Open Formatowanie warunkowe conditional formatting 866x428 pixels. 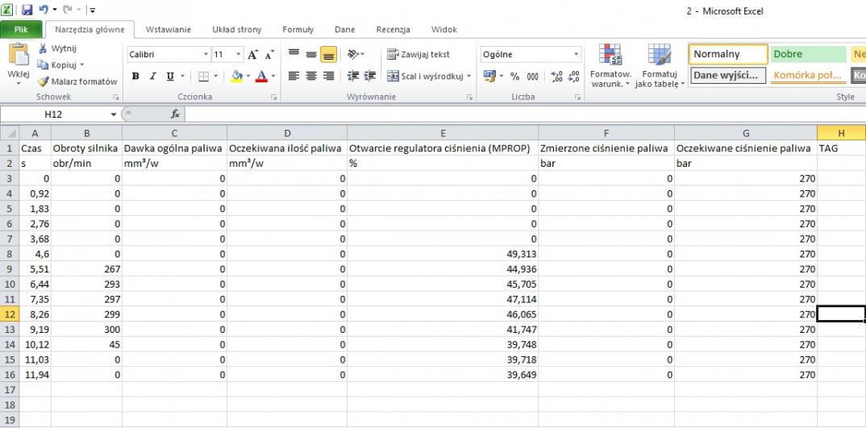pos(610,66)
